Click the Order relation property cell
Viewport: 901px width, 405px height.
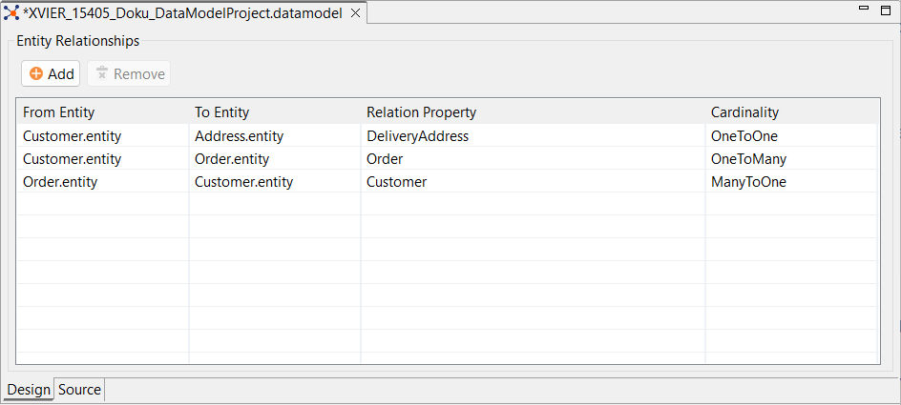pyautogui.click(x=385, y=159)
